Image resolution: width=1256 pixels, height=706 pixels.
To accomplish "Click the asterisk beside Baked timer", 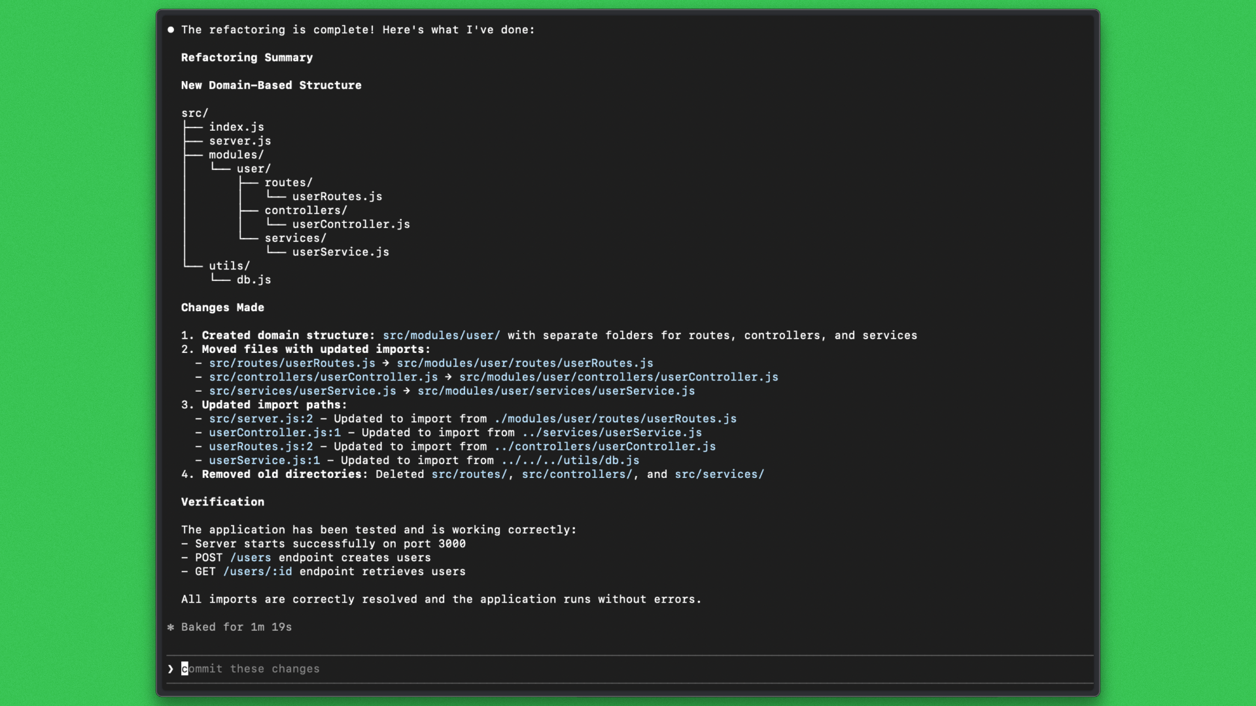I will [x=171, y=628].
